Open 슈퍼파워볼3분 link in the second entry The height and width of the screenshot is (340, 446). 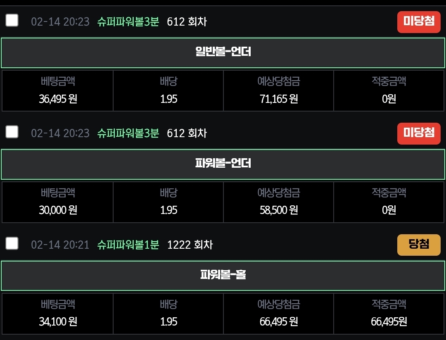128,133
